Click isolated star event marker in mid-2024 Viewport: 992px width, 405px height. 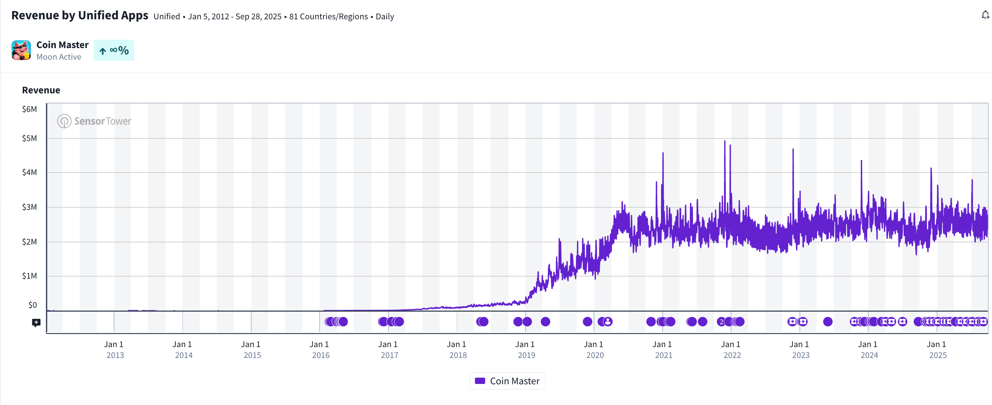(x=902, y=321)
